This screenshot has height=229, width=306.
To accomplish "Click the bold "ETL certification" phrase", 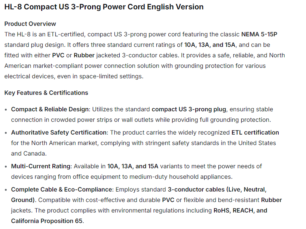I will pos(255,132).
